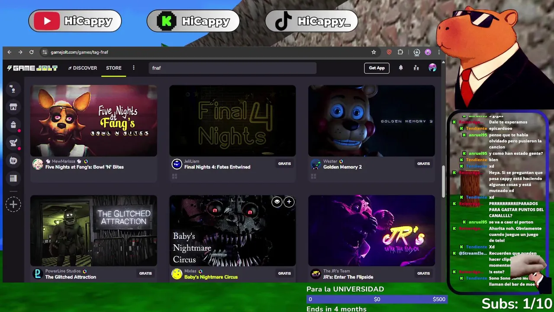Open the quests icon in the sidebar
This screenshot has height=312, width=554.
tap(13, 143)
